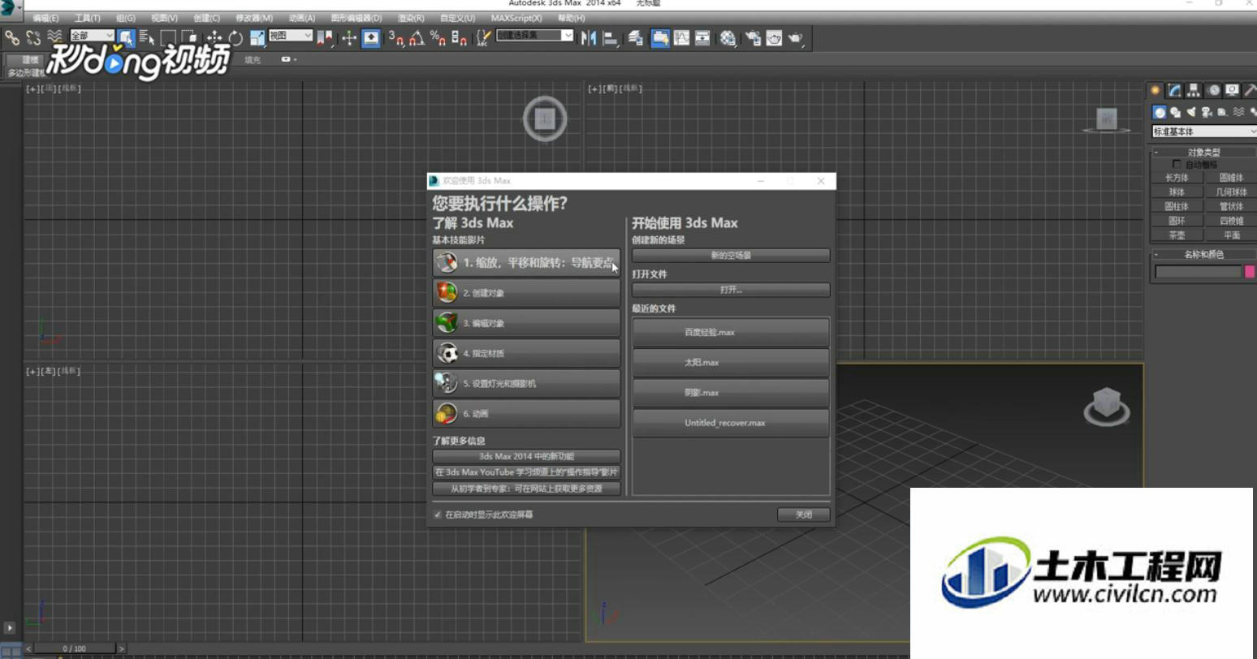The width and height of the screenshot is (1257, 659).
Task: Click the Unlink Selection icon
Action: pyautogui.click(x=33, y=37)
